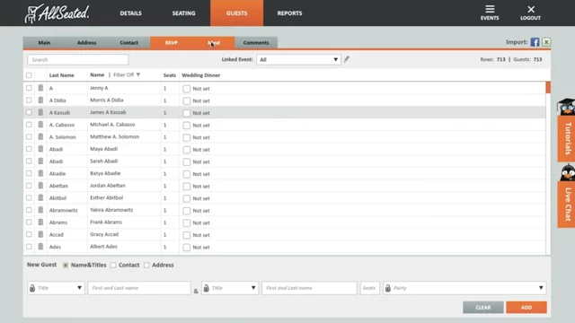The image size is (575, 323).
Task: Switch to the Main tab
Action: point(44,42)
